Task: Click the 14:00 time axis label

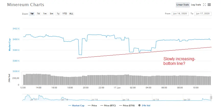Action: point(39,88)
